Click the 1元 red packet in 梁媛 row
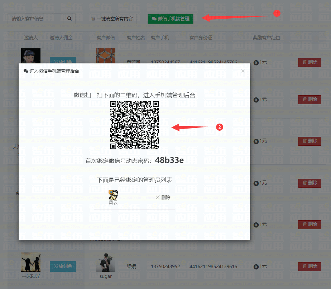Image resolution: width=331 pixels, height=289 pixels. (x=260, y=266)
